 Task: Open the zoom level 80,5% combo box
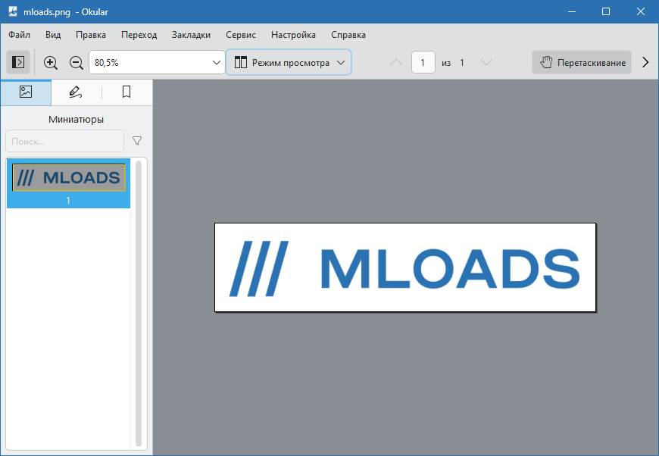[x=155, y=62]
